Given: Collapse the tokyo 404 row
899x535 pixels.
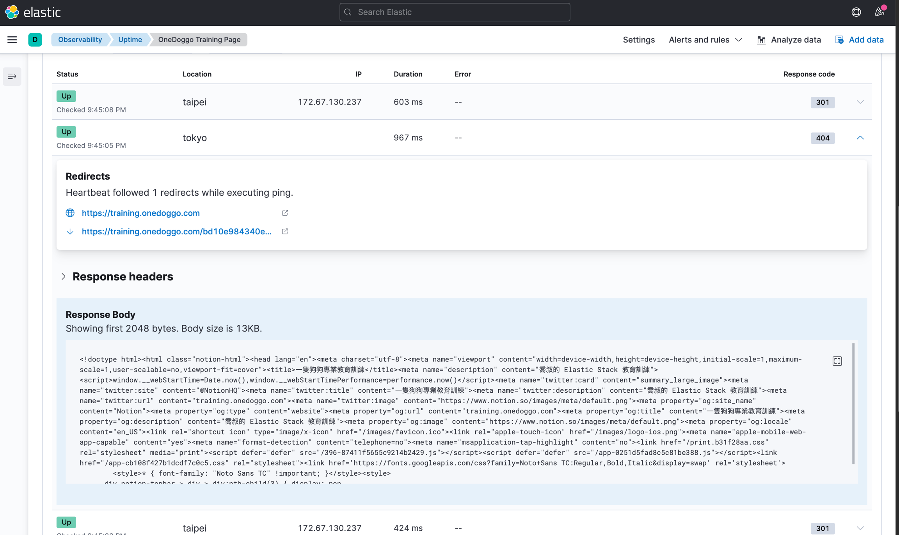Looking at the screenshot, I should click(860, 138).
